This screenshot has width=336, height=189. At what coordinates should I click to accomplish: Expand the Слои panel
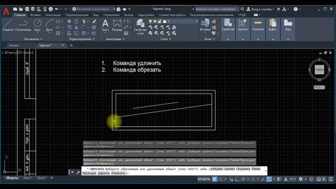tap(166, 39)
